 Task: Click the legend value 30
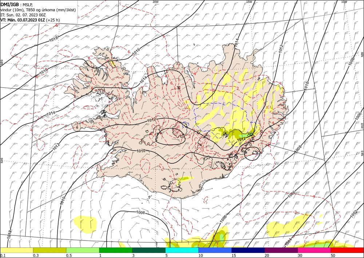click(300, 255)
